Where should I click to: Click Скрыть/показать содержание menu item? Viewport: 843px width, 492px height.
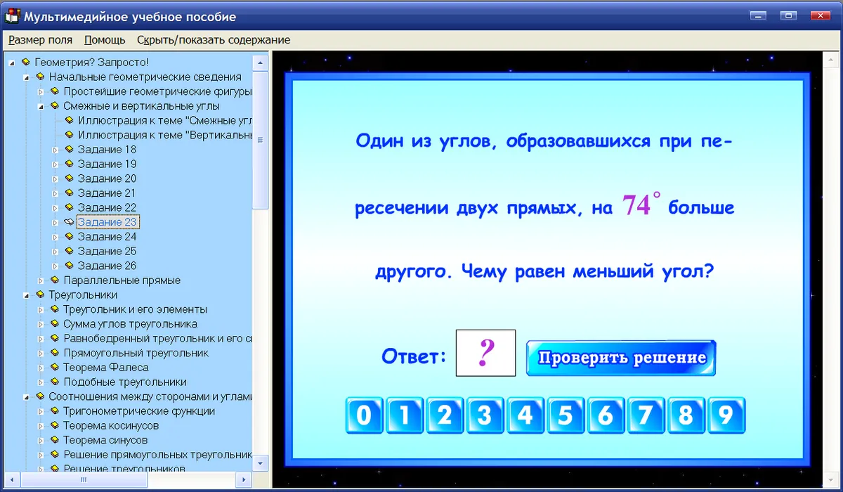(214, 40)
